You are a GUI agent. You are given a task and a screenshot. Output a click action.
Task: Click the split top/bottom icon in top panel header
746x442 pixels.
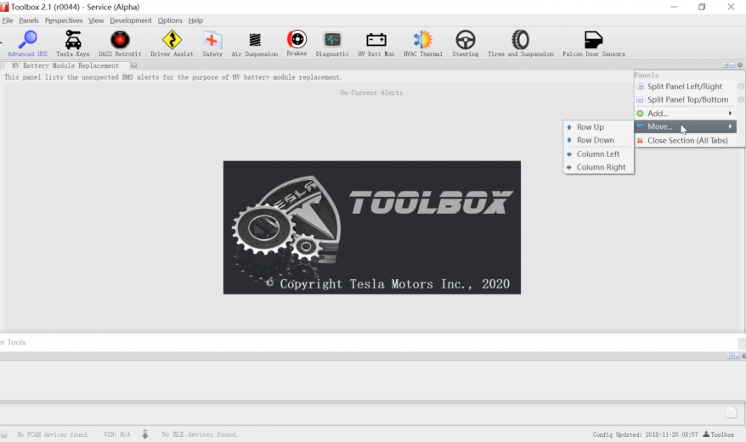(732, 65)
